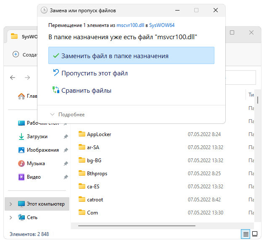Click the AppLocker folder icon
This screenshot has height=241, width=264.
(x=82, y=134)
